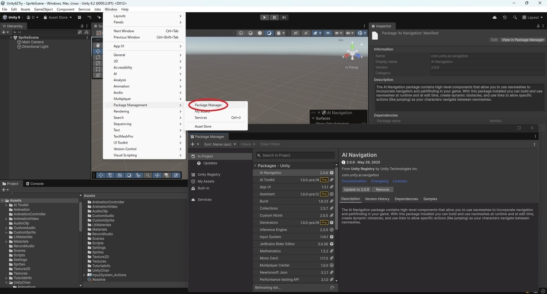Viewport: 547px width, 294px height.
Task: Select the Input System package row
Action: 294,237
